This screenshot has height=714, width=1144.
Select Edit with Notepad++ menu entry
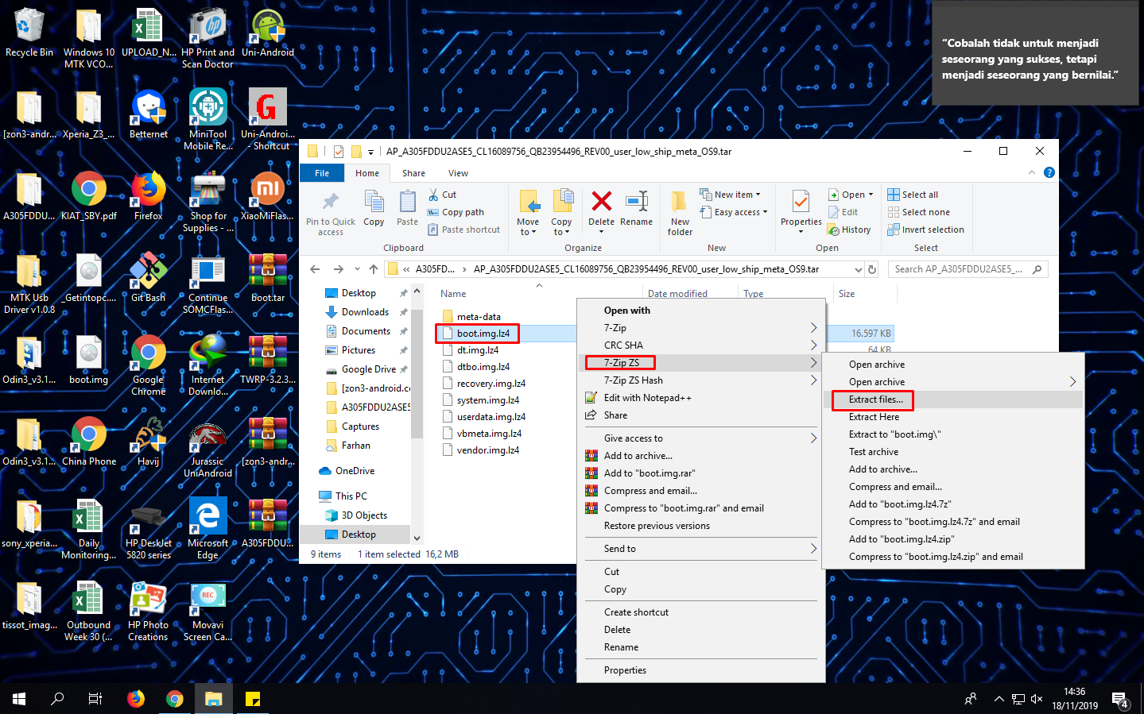point(701,398)
